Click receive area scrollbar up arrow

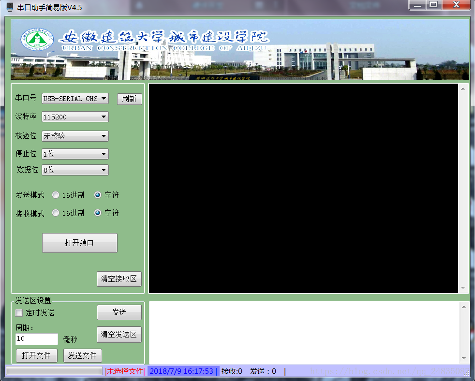pos(463,89)
